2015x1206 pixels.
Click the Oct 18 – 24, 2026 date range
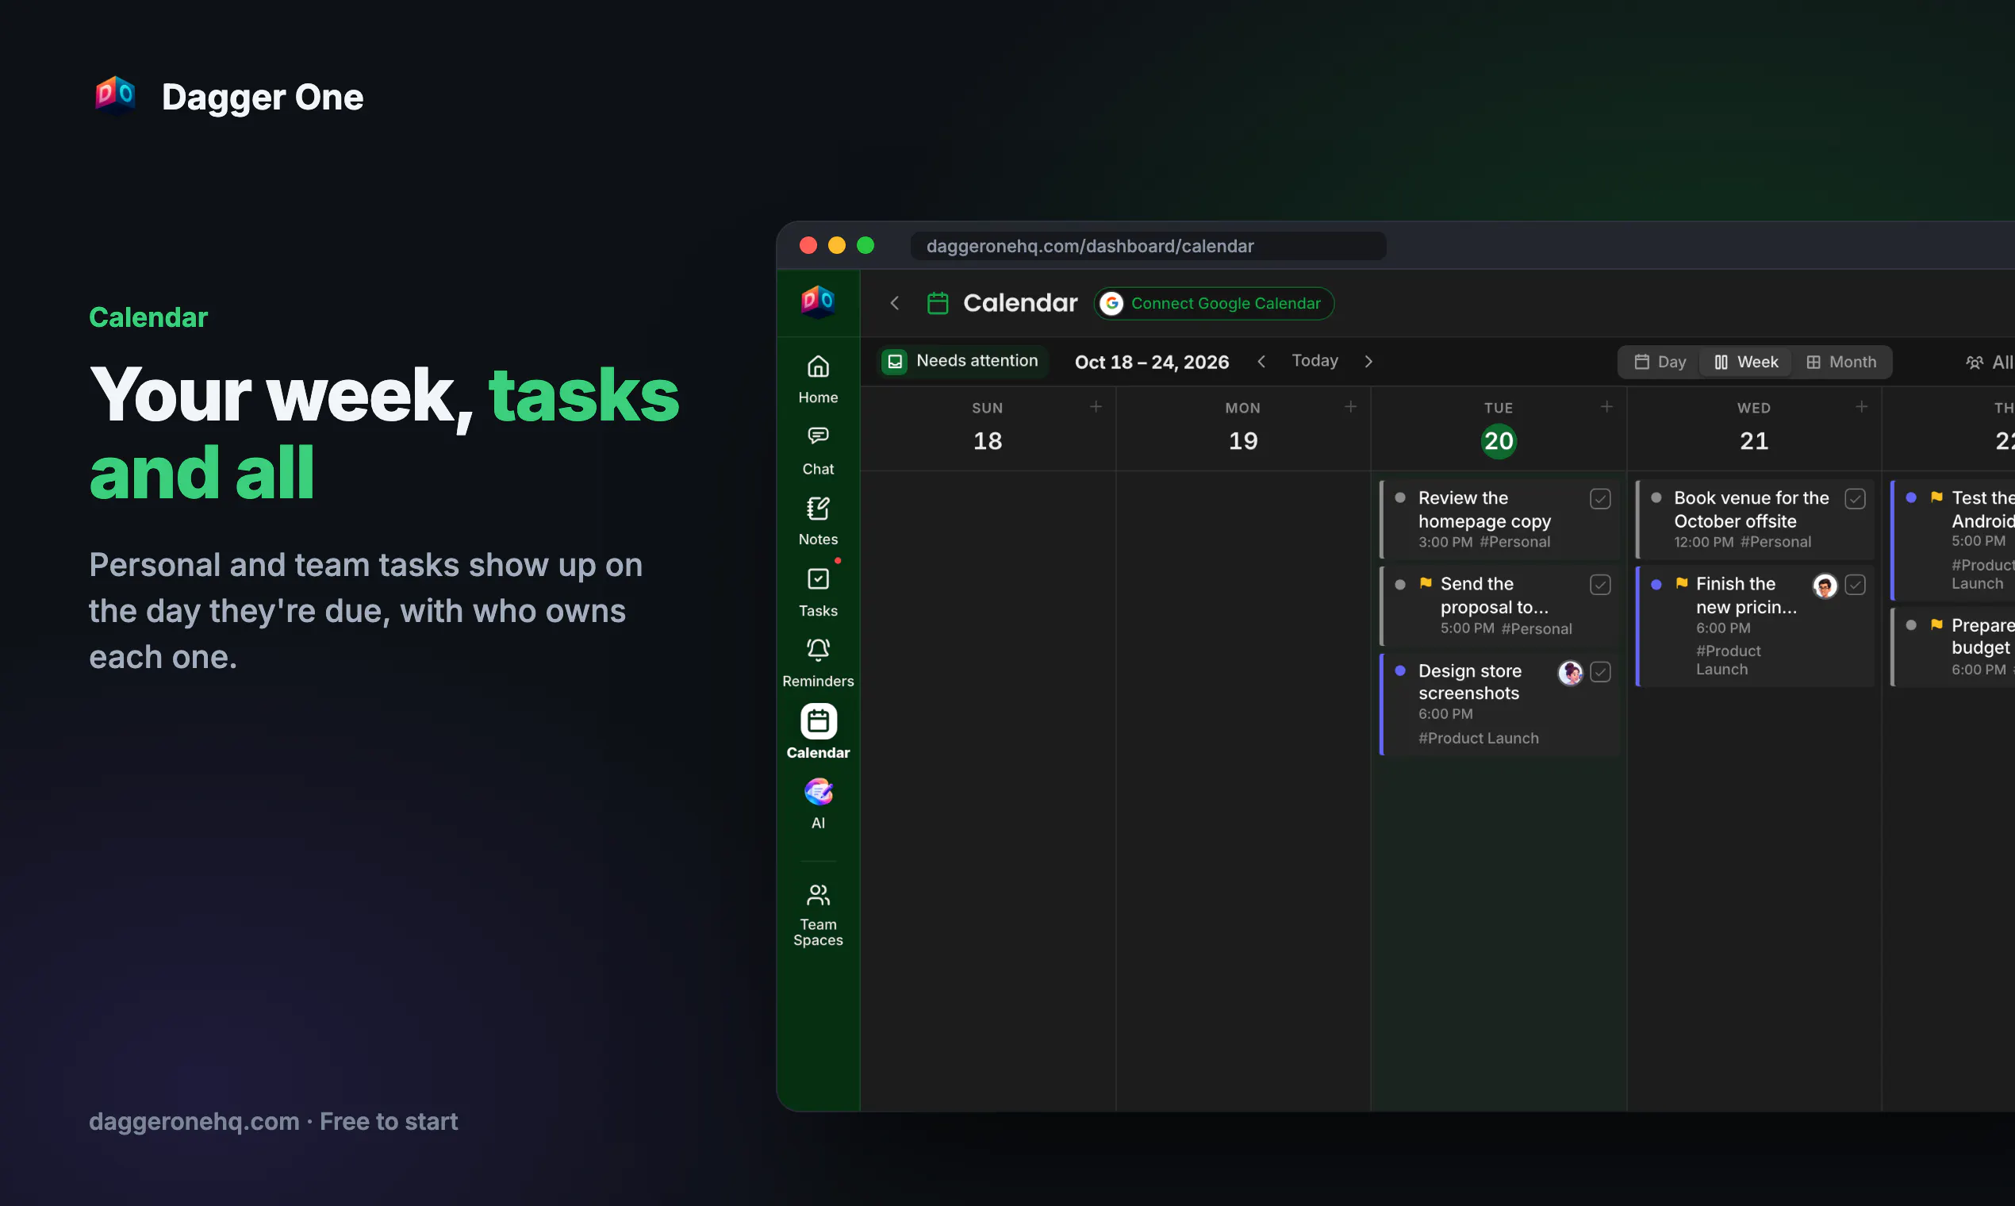pos(1151,362)
